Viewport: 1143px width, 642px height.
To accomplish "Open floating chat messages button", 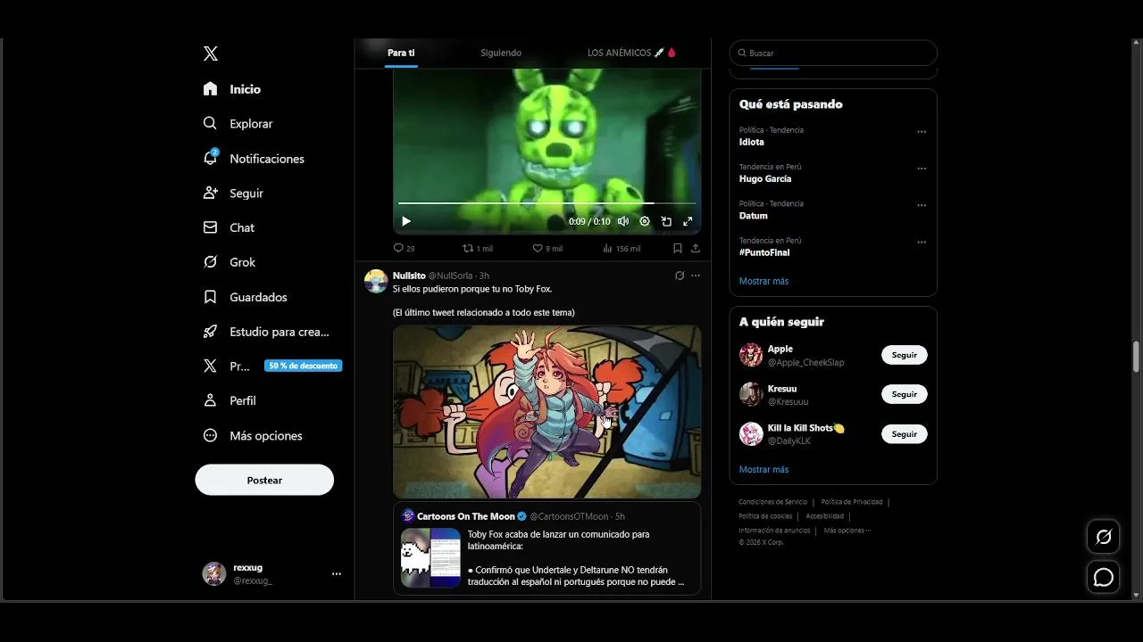I will [x=1104, y=577].
